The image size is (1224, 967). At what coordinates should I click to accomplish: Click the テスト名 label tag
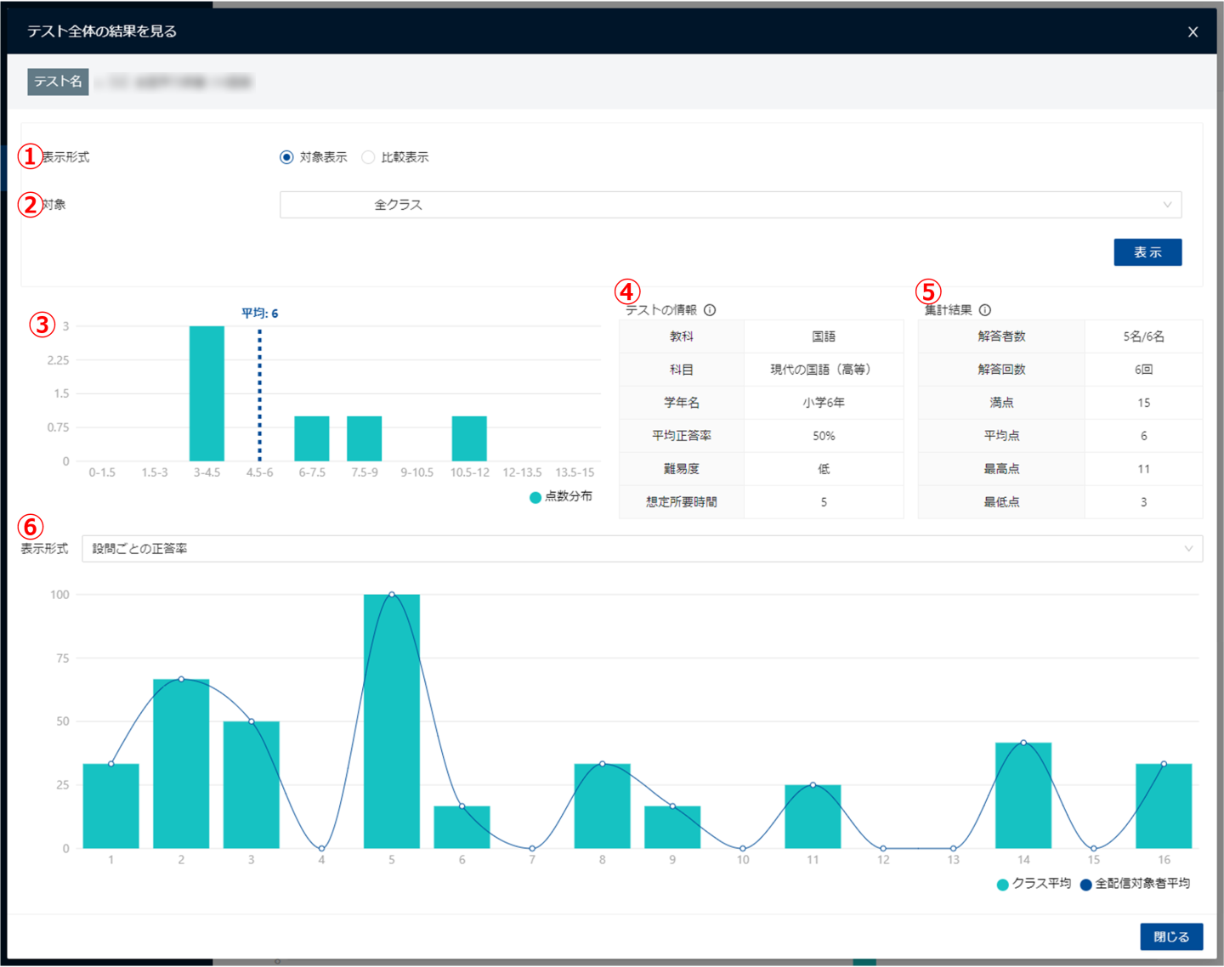[x=58, y=82]
